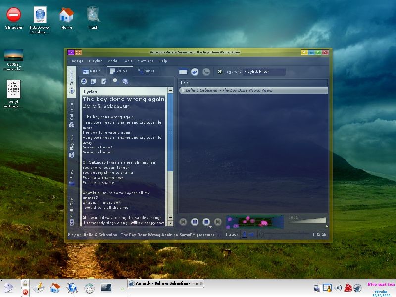396x297 pixels.
Task: Launch the pencil-and-paper editor from the panel
Action: coord(39,288)
